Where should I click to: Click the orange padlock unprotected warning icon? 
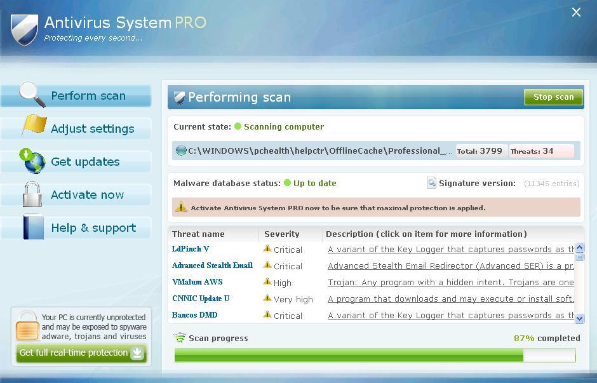[27, 326]
